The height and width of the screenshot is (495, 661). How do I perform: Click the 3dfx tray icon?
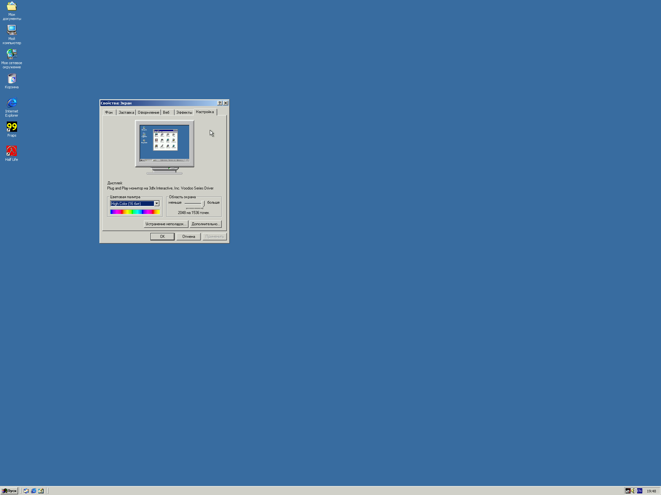click(x=628, y=491)
